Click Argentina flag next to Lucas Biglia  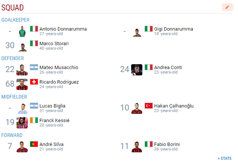[34, 106]
